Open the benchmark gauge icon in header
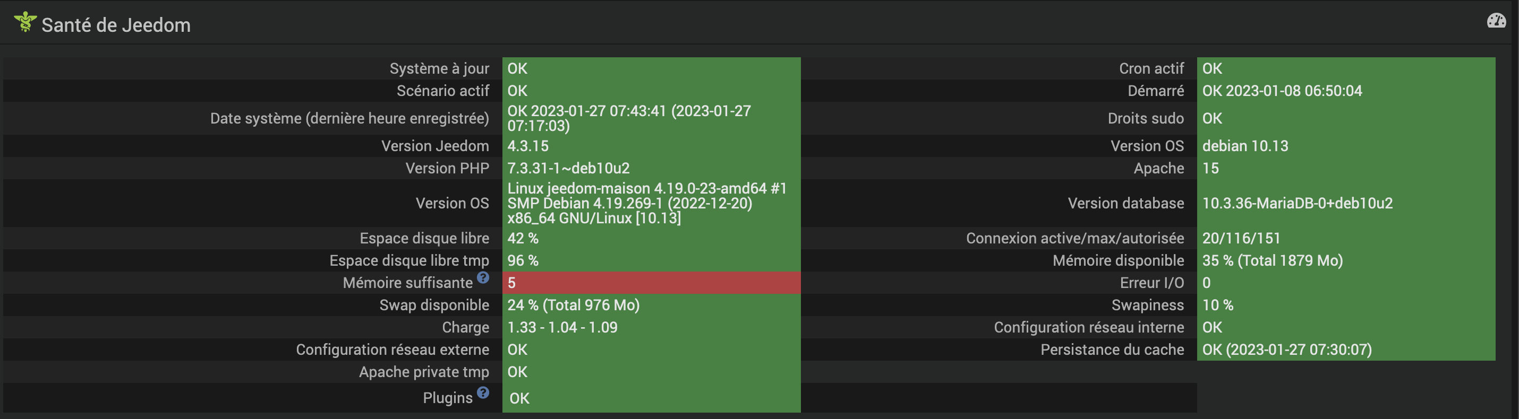The width and height of the screenshot is (1519, 419). pyautogui.click(x=1496, y=22)
